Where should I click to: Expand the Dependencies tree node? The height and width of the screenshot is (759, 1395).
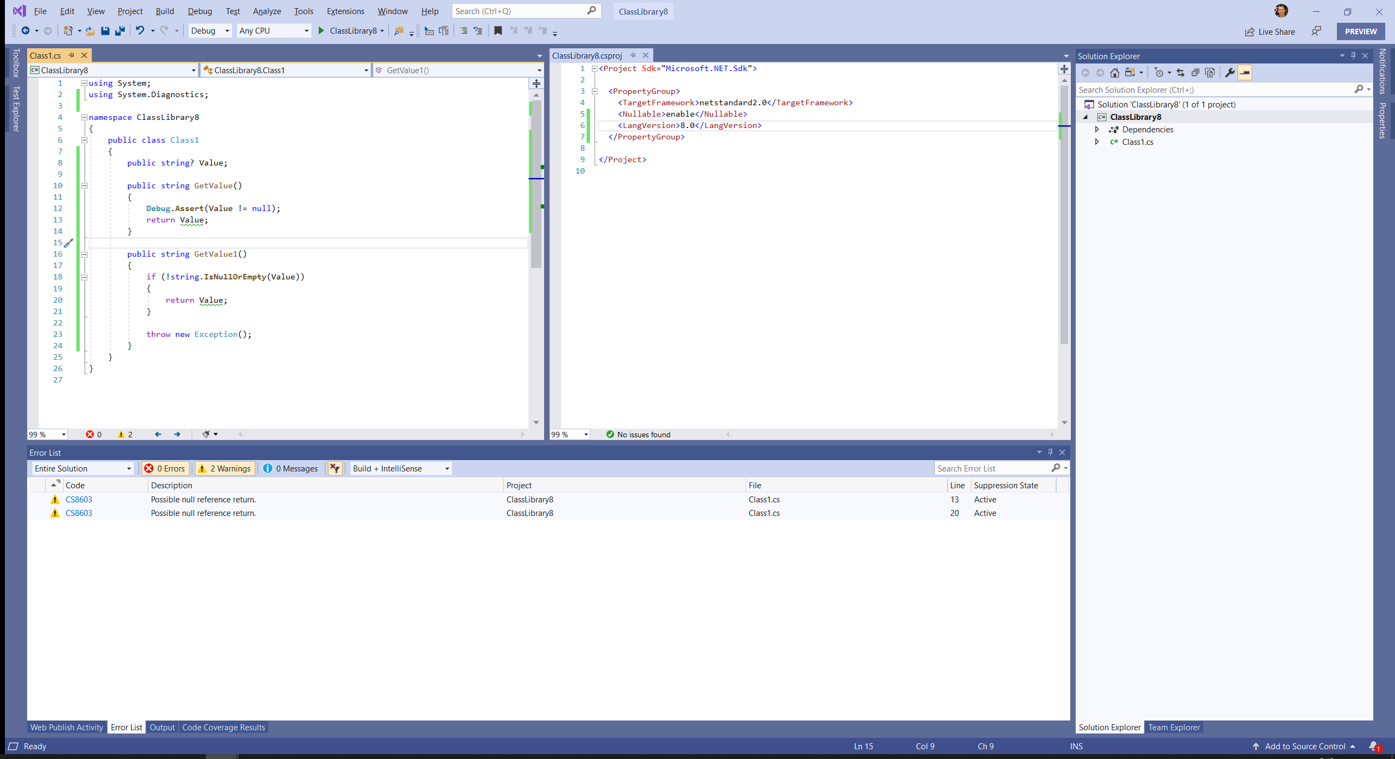point(1097,130)
